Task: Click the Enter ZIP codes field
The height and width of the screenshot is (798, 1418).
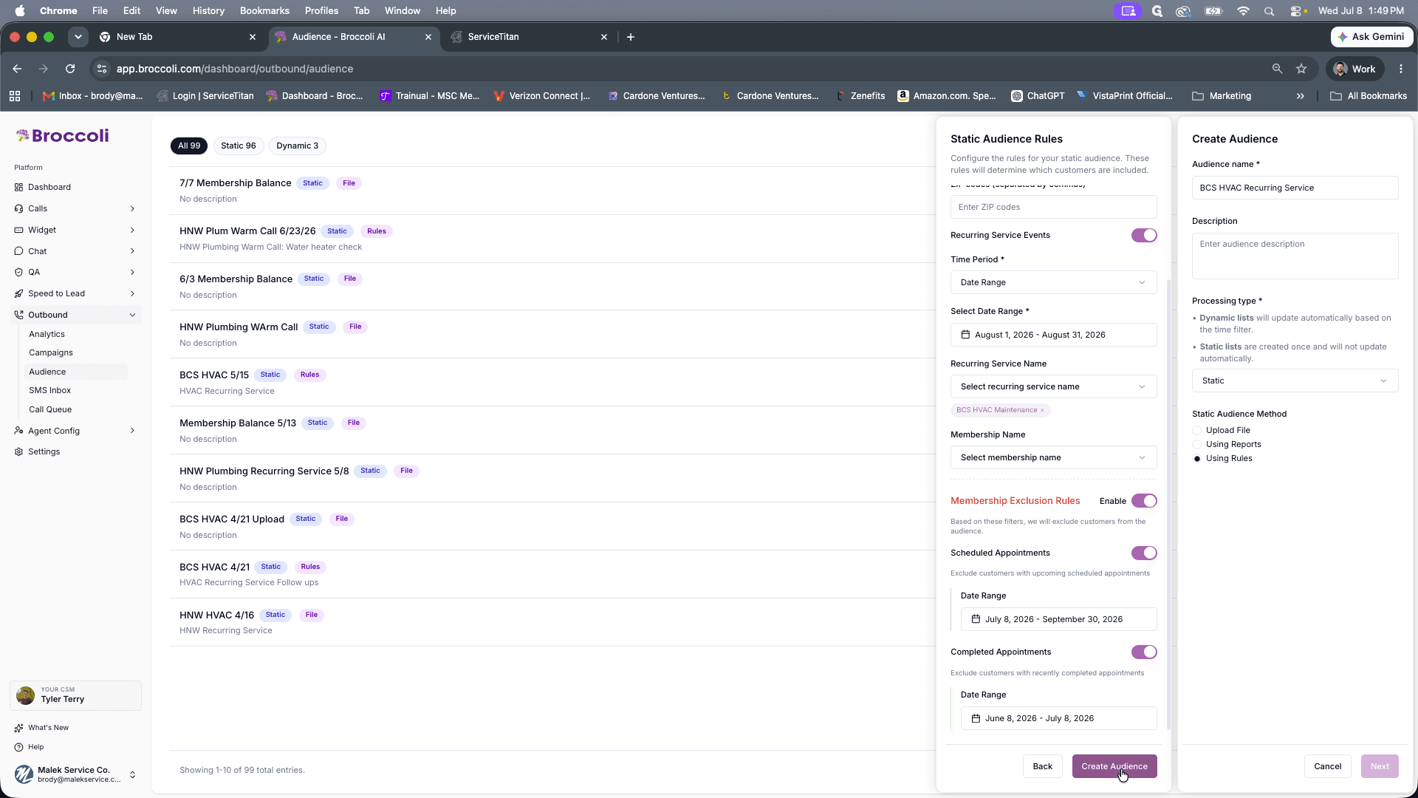Action: tap(1053, 207)
